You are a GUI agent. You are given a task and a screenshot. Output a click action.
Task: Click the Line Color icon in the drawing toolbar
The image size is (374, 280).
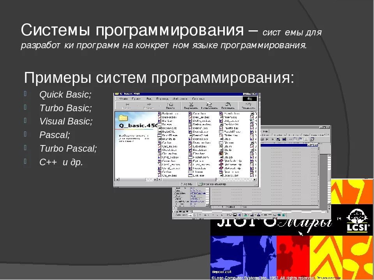pyautogui.click(x=252, y=215)
